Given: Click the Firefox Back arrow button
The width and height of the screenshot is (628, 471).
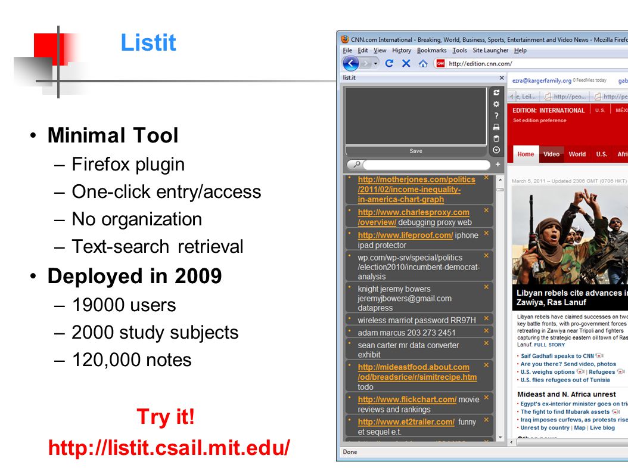Looking at the screenshot, I should [x=351, y=63].
